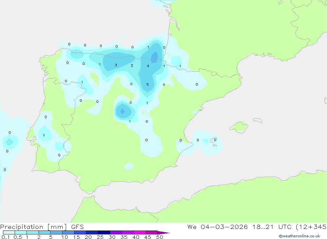The image size is (327, 239).
Task: Click the 35–40 mm legend swatch
Action: pos(128,232)
